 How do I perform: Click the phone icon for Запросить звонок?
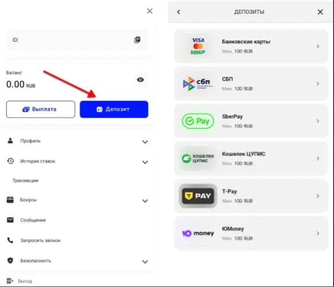pos(10,240)
